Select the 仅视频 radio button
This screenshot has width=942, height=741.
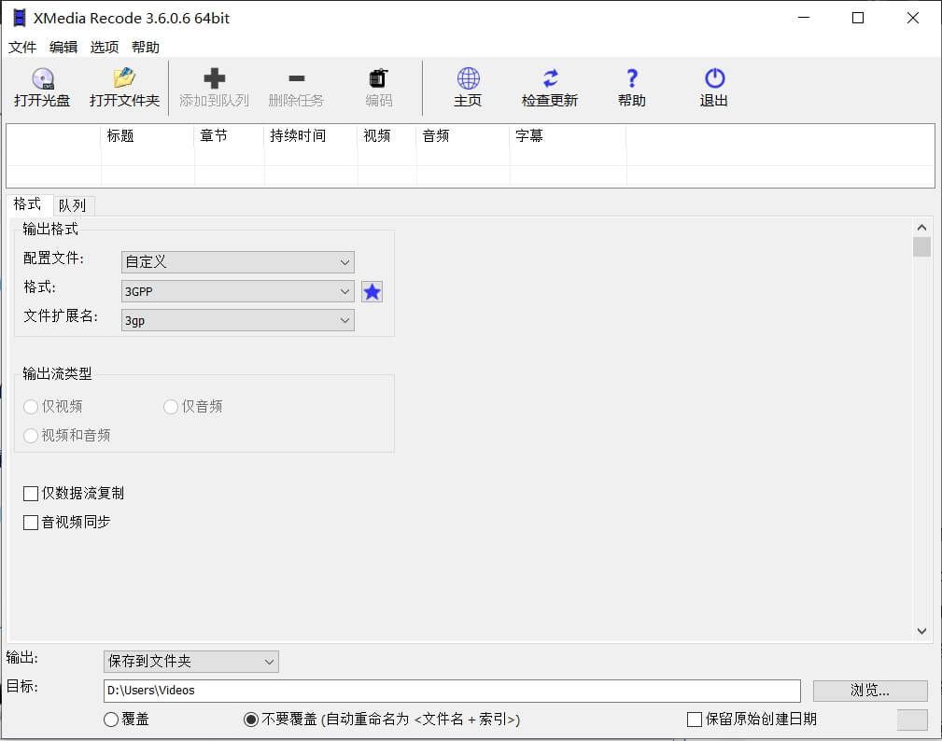pyautogui.click(x=31, y=407)
